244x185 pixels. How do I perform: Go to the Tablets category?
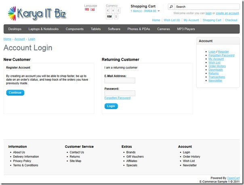(96, 29)
